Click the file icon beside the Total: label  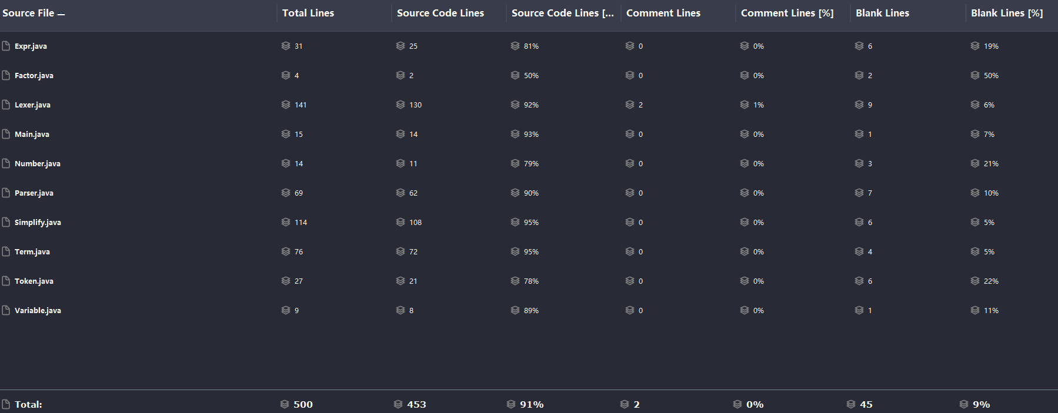point(6,404)
